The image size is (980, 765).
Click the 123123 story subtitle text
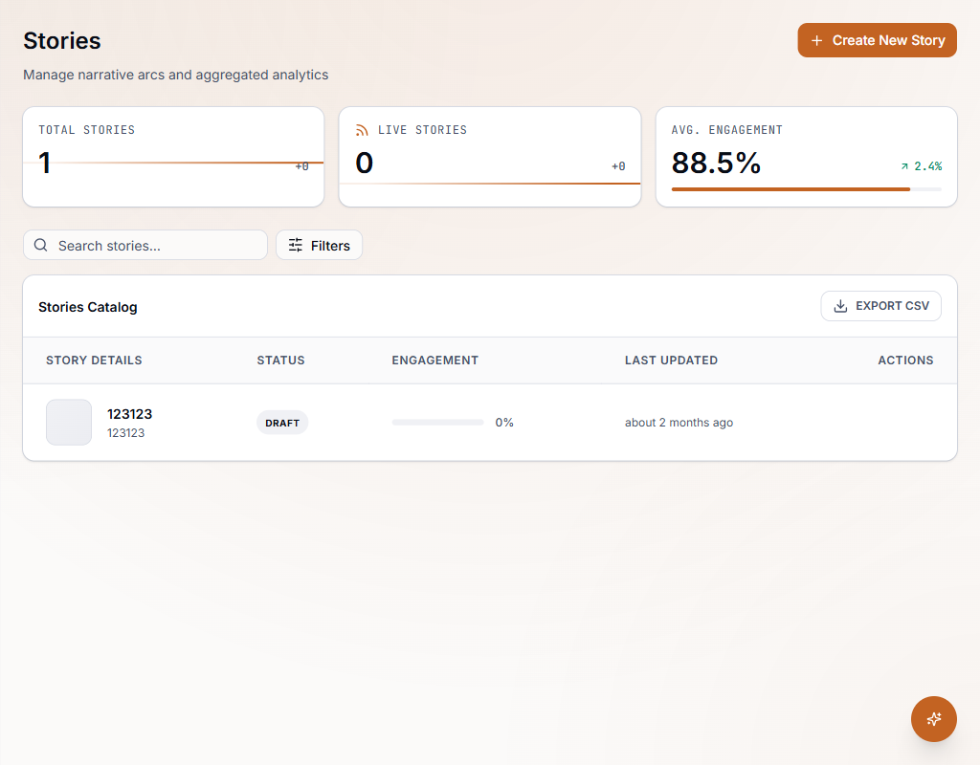pos(125,433)
